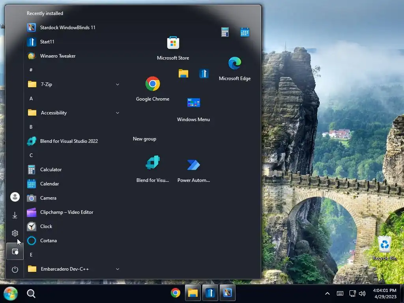This screenshot has height=303, width=404.
Task: Open network status tray icon
Action: point(352,294)
